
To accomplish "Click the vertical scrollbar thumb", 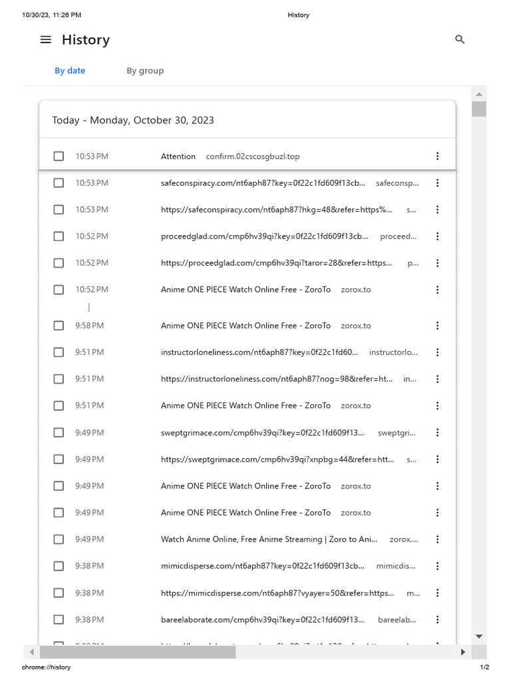I will 479,109.
